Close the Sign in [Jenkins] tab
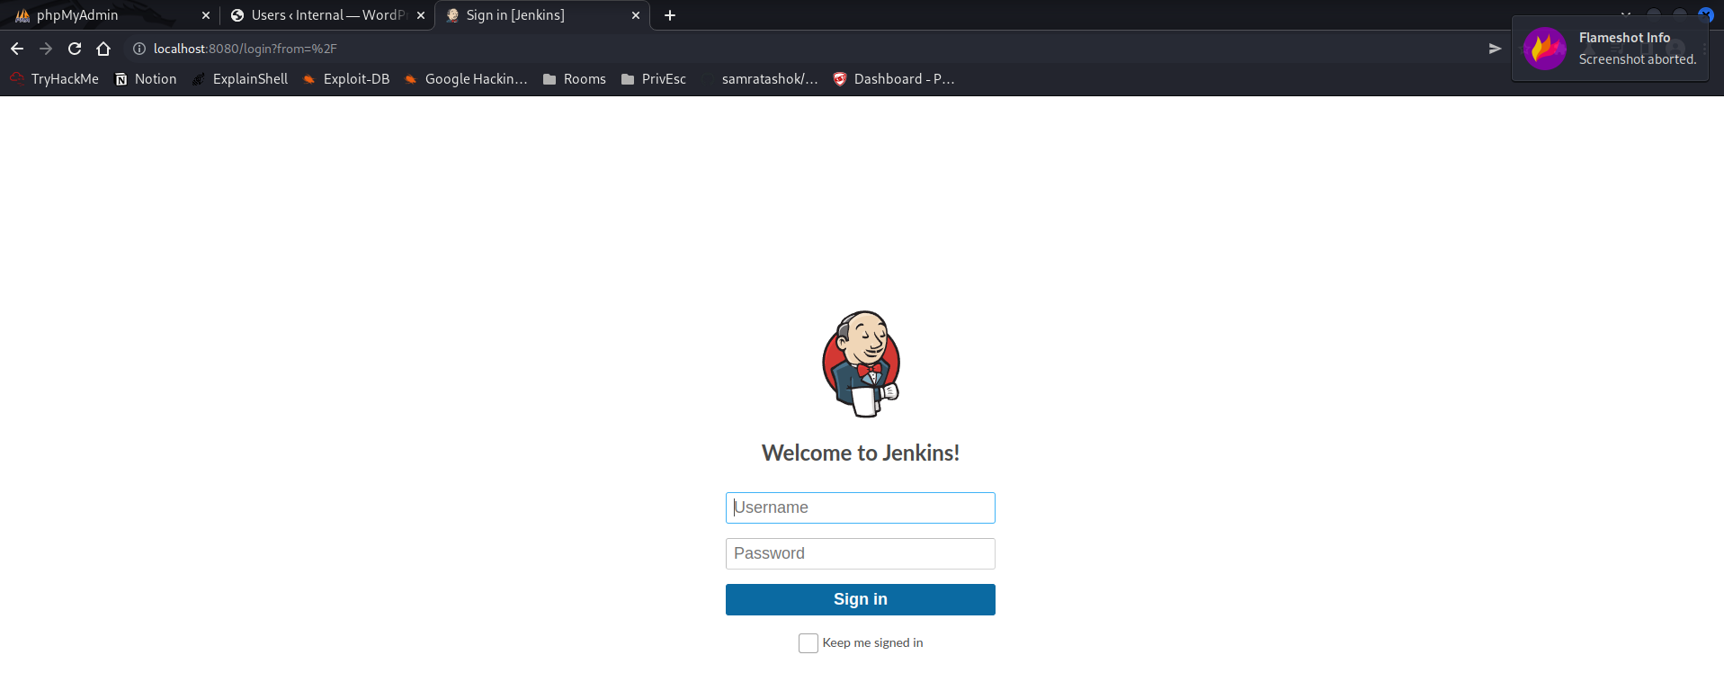Screen dimensions: 1724x700 pyautogui.click(x=636, y=15)
